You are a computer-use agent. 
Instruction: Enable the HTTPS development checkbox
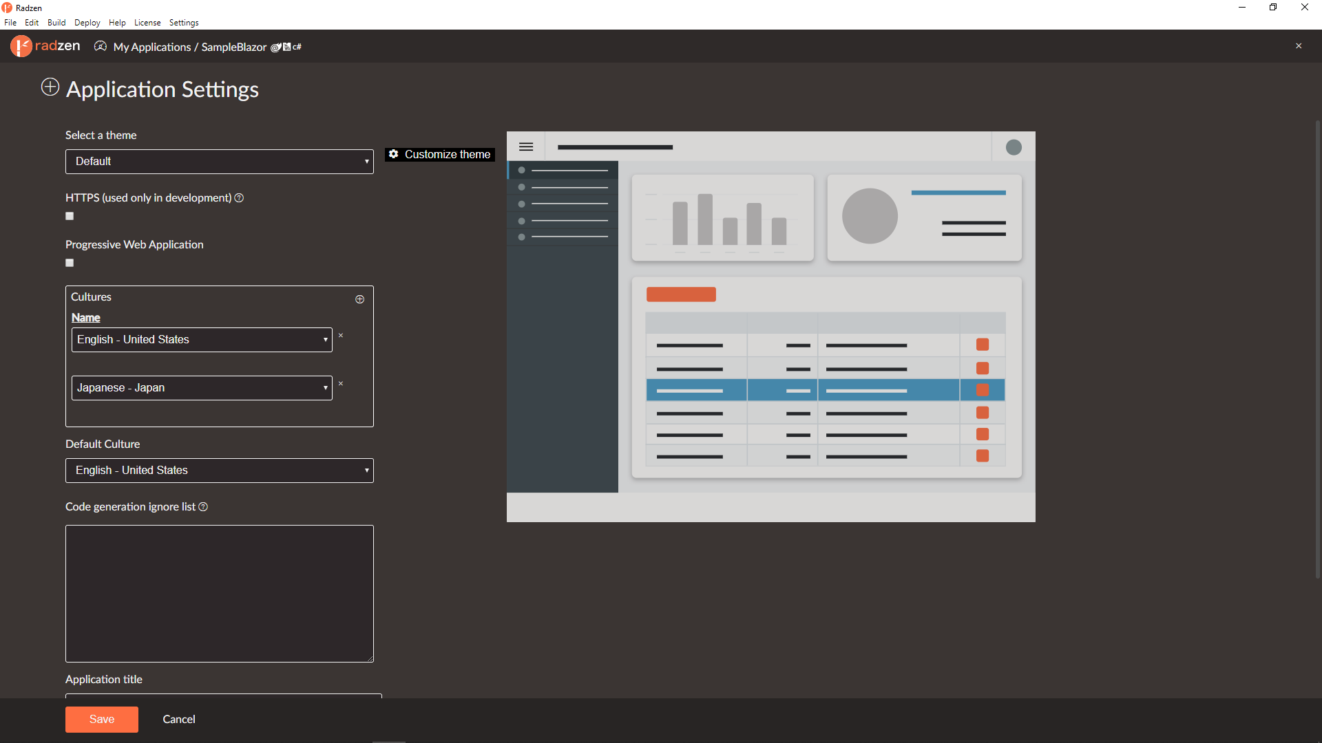[70, 216]
